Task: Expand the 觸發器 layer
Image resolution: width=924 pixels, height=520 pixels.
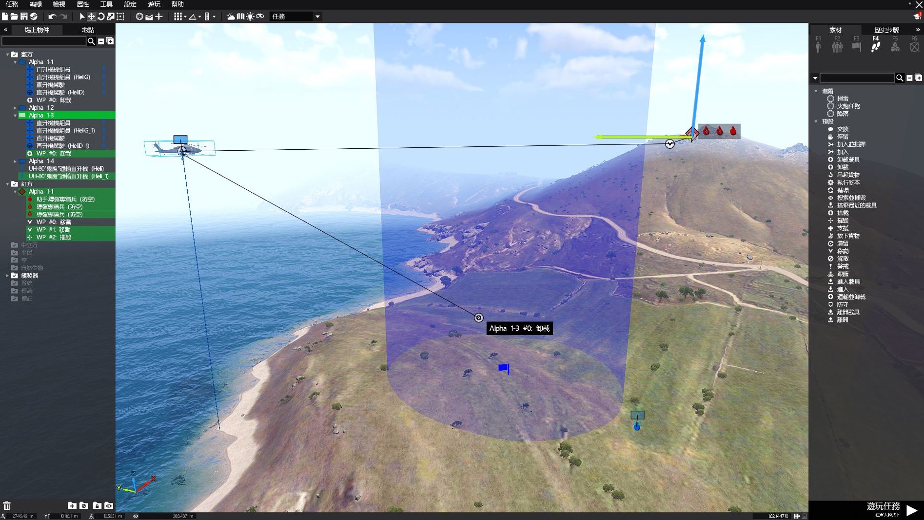Action: coord(7,276)
